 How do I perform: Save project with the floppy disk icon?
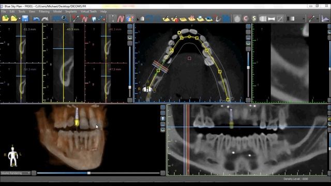click(25, 19)
